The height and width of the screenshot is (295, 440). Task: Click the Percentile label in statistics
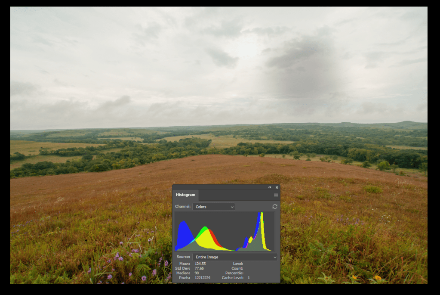pyautogui.click(x=235, y=273)
